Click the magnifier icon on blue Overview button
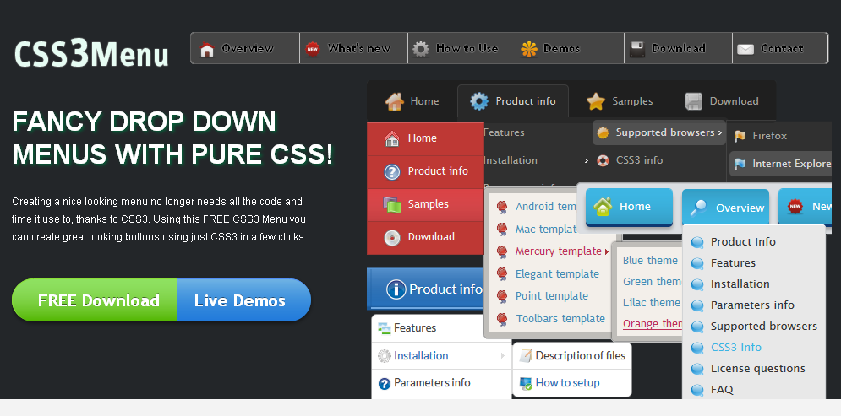 coord(699,208)
